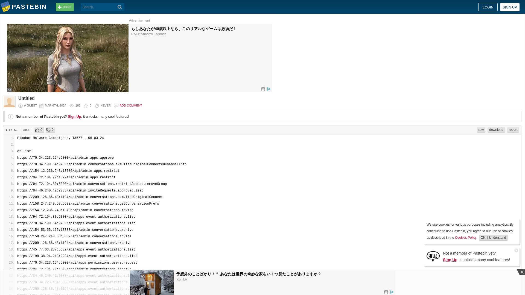Viewport: 525px width, 295px height.
Task: Click ADD COMMENT link
Action: [131, 105]
